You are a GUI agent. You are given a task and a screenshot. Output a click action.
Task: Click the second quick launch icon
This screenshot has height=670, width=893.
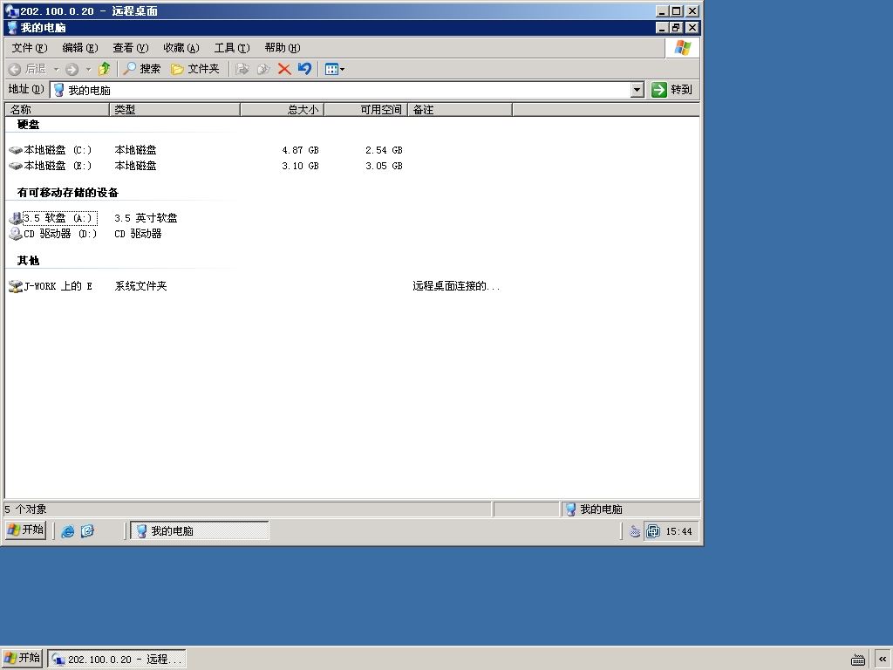point(87,531)
